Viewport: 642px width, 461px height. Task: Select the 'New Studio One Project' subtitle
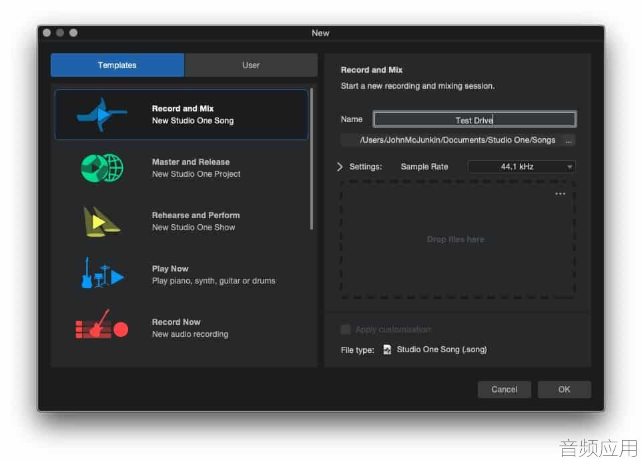[196, 174]
